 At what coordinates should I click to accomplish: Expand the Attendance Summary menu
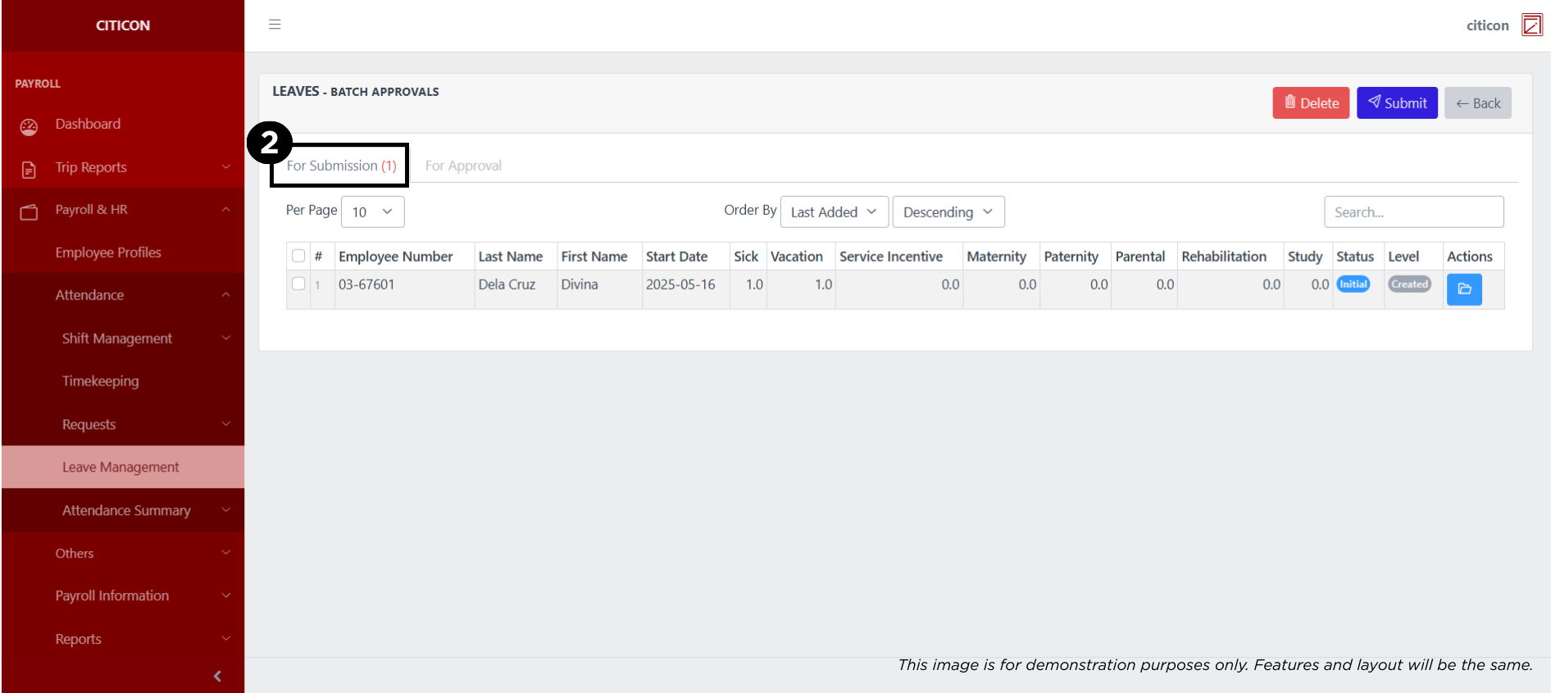127,510
